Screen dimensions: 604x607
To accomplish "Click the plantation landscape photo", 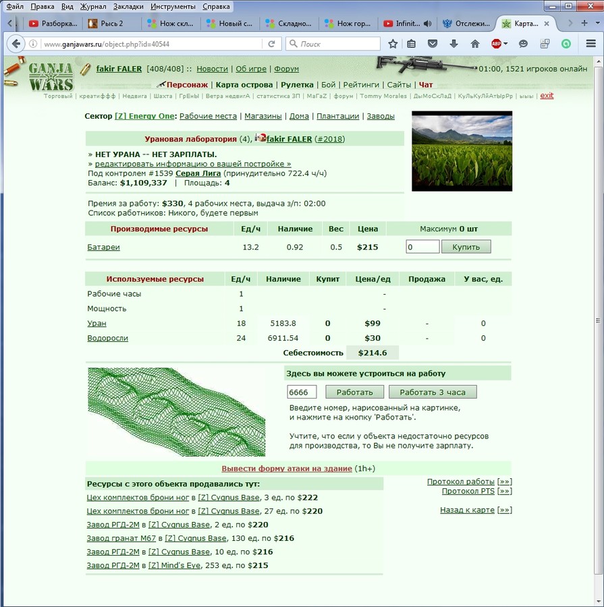I will point(462,151).
